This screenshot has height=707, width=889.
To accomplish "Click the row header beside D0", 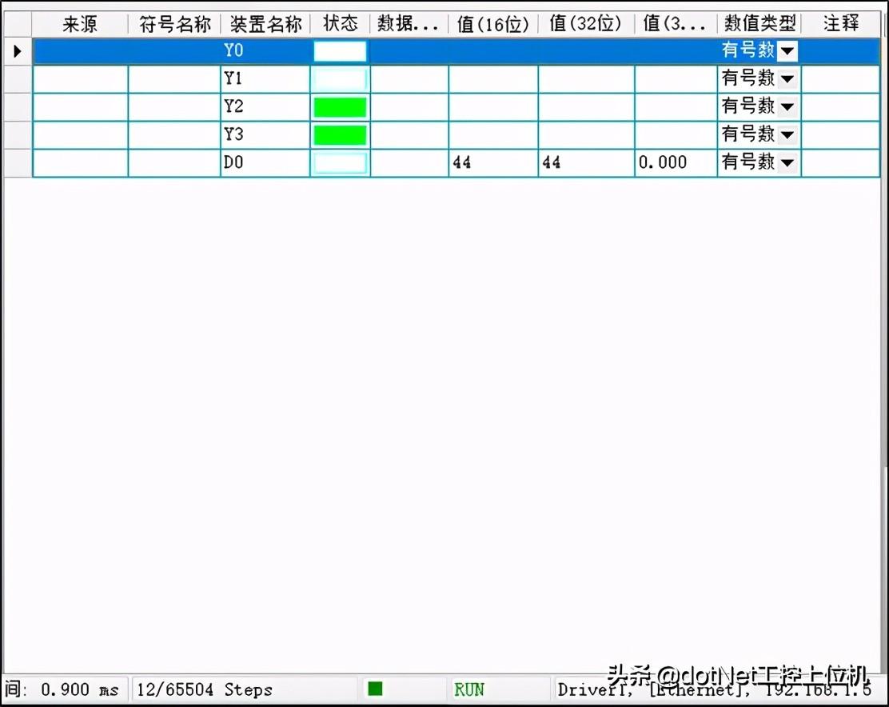I will point(18,162).
